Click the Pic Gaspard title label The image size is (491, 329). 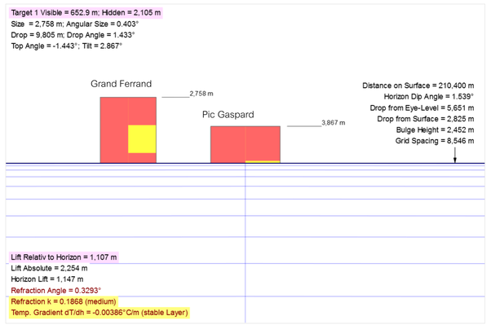pos(228,115)
